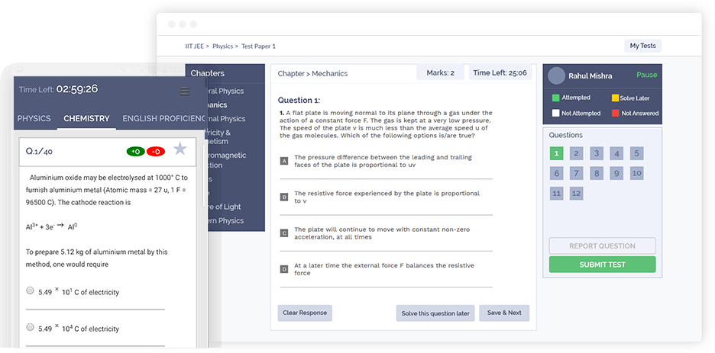Switch to the Chemistry tab
Viewport: 715px width, 353px height.
[86, 119]
